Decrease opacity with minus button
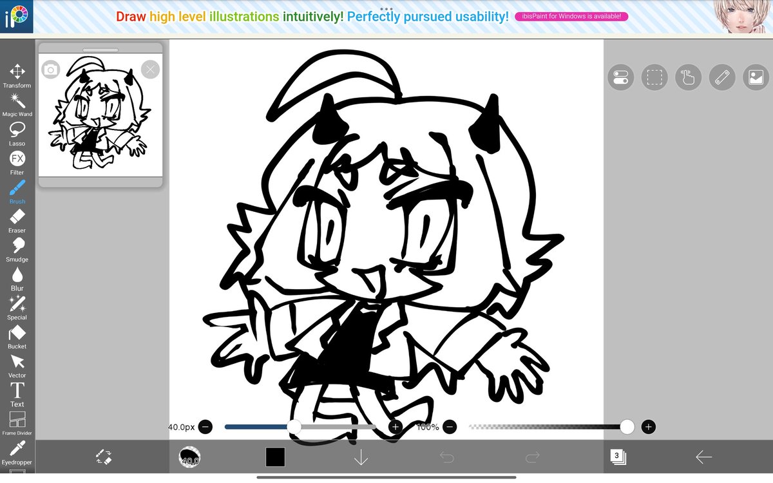Viewport: 773px width, 483px height. 450,426
